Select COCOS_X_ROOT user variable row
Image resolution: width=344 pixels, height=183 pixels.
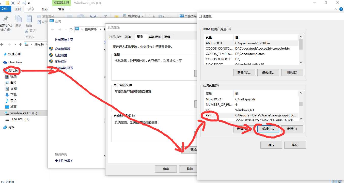click(x=251, y=59)
